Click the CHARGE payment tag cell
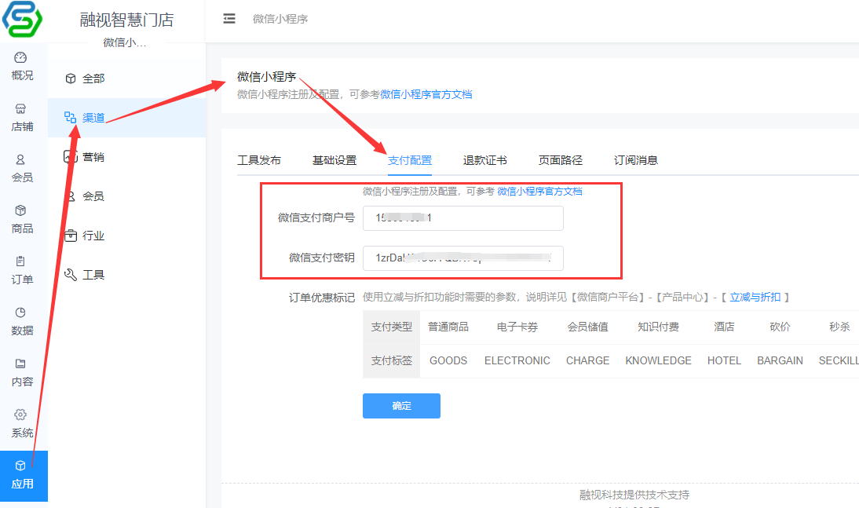This screenshot has width=859, height=508. coord(588,360)
